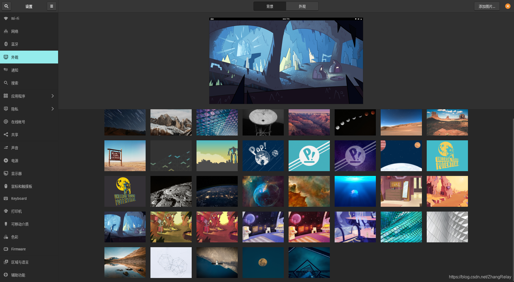Screen dimensions: 514x282
Task: Open the 声音 sidebar text label
Action: [15, 148]
